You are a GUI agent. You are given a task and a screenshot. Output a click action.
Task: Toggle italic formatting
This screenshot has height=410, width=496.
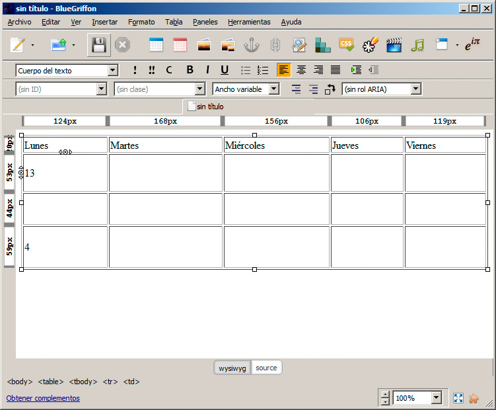click(x=207, y=69)
